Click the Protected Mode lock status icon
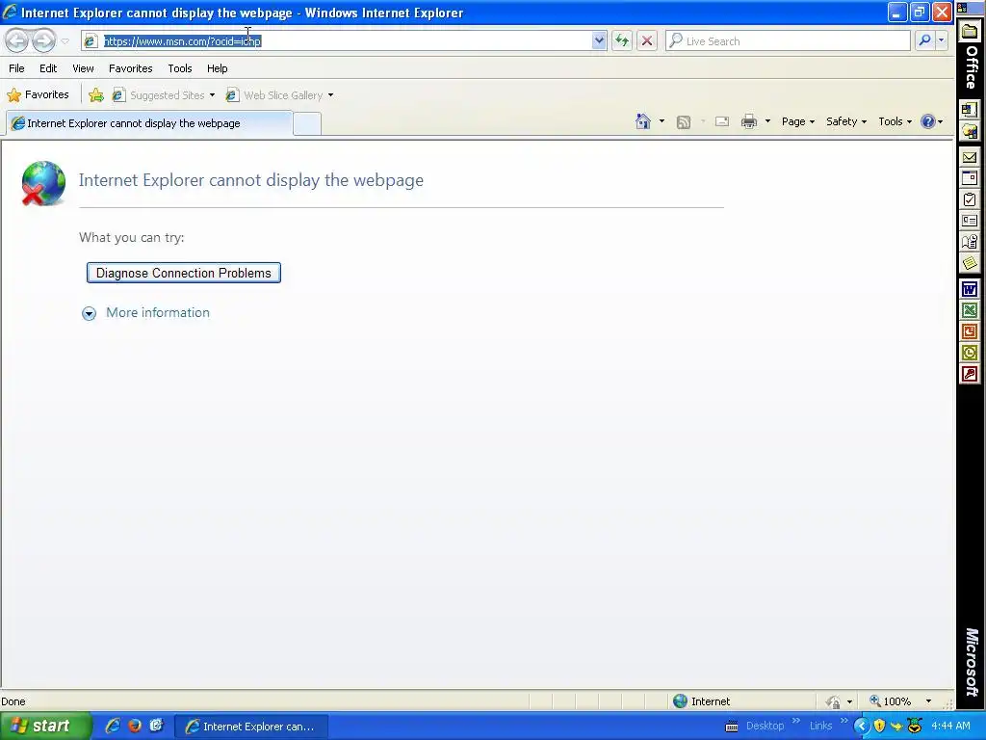 pos(833,701)
